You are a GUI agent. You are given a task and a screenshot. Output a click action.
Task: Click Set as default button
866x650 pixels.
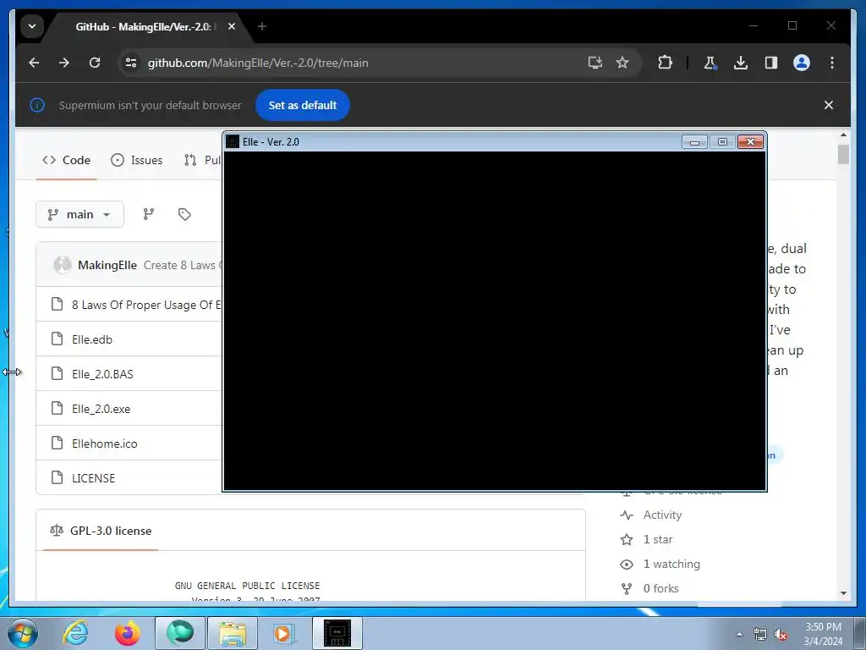(x=303, y=105)
